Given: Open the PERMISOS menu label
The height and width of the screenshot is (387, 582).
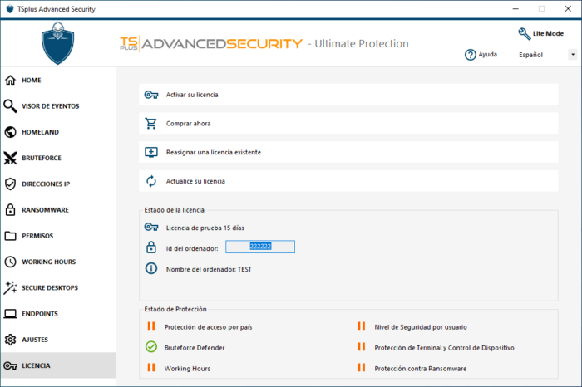Looking at the screenshot, I should coord(37,236).
